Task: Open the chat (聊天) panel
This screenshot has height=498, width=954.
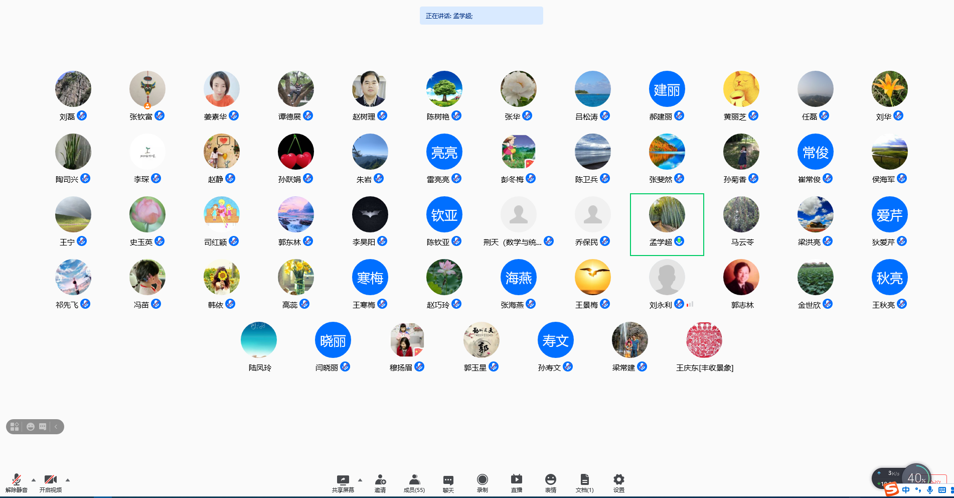Action: [x=448, y=482]
